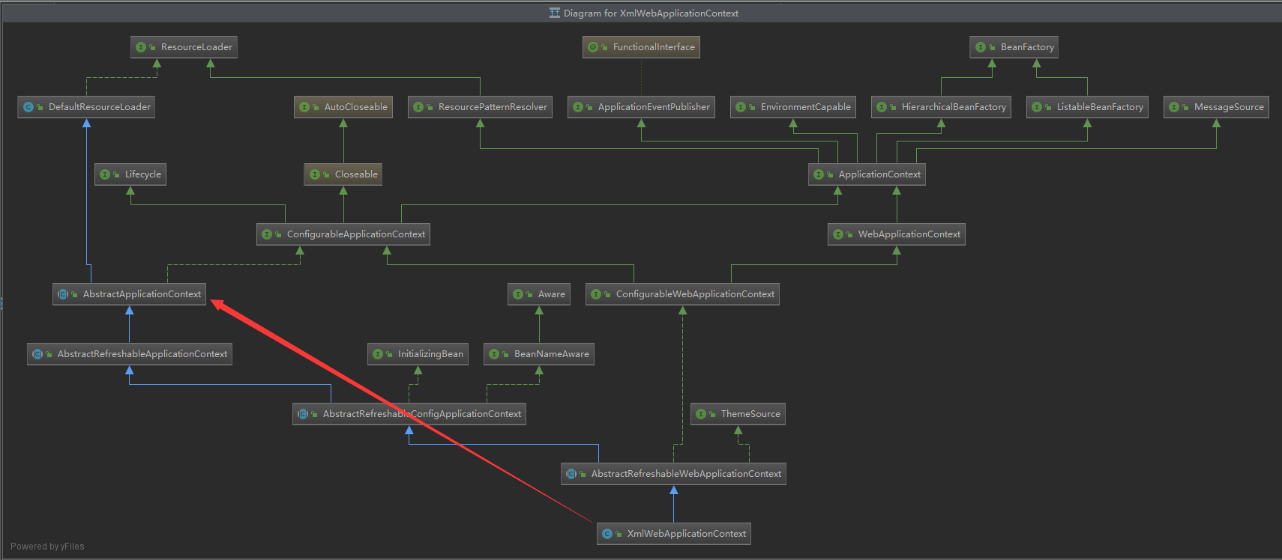Click the Lifecycle interface node

point(130,174)
